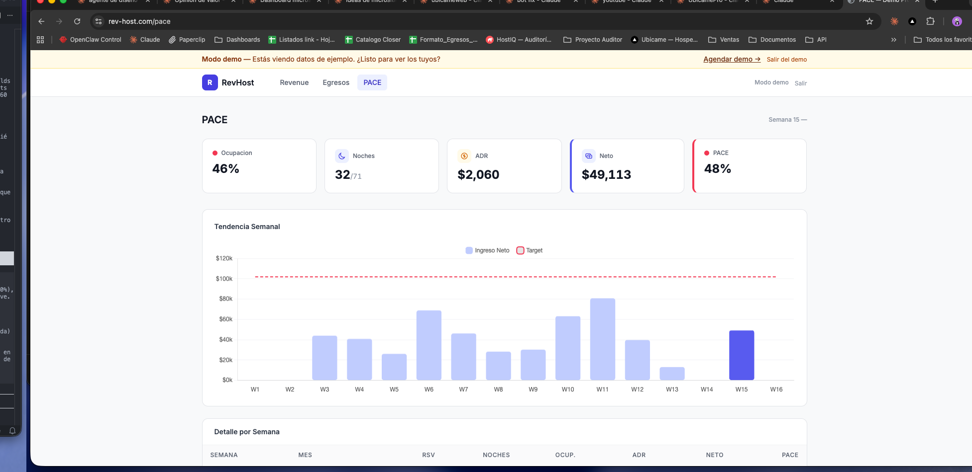Go back with the browser back arrow

pos(41,21)
